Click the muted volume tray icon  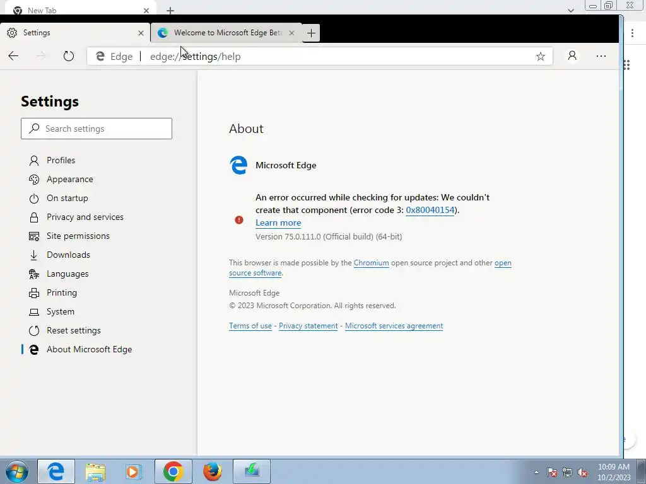582,472
